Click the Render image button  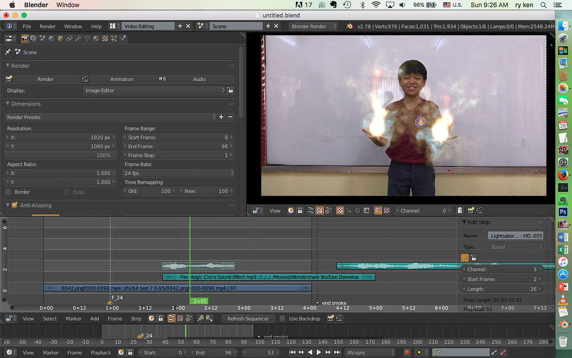(x=42, y=79)
